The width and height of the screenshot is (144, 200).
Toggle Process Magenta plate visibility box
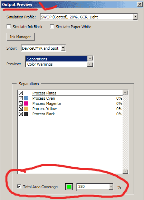coord(21,103)
